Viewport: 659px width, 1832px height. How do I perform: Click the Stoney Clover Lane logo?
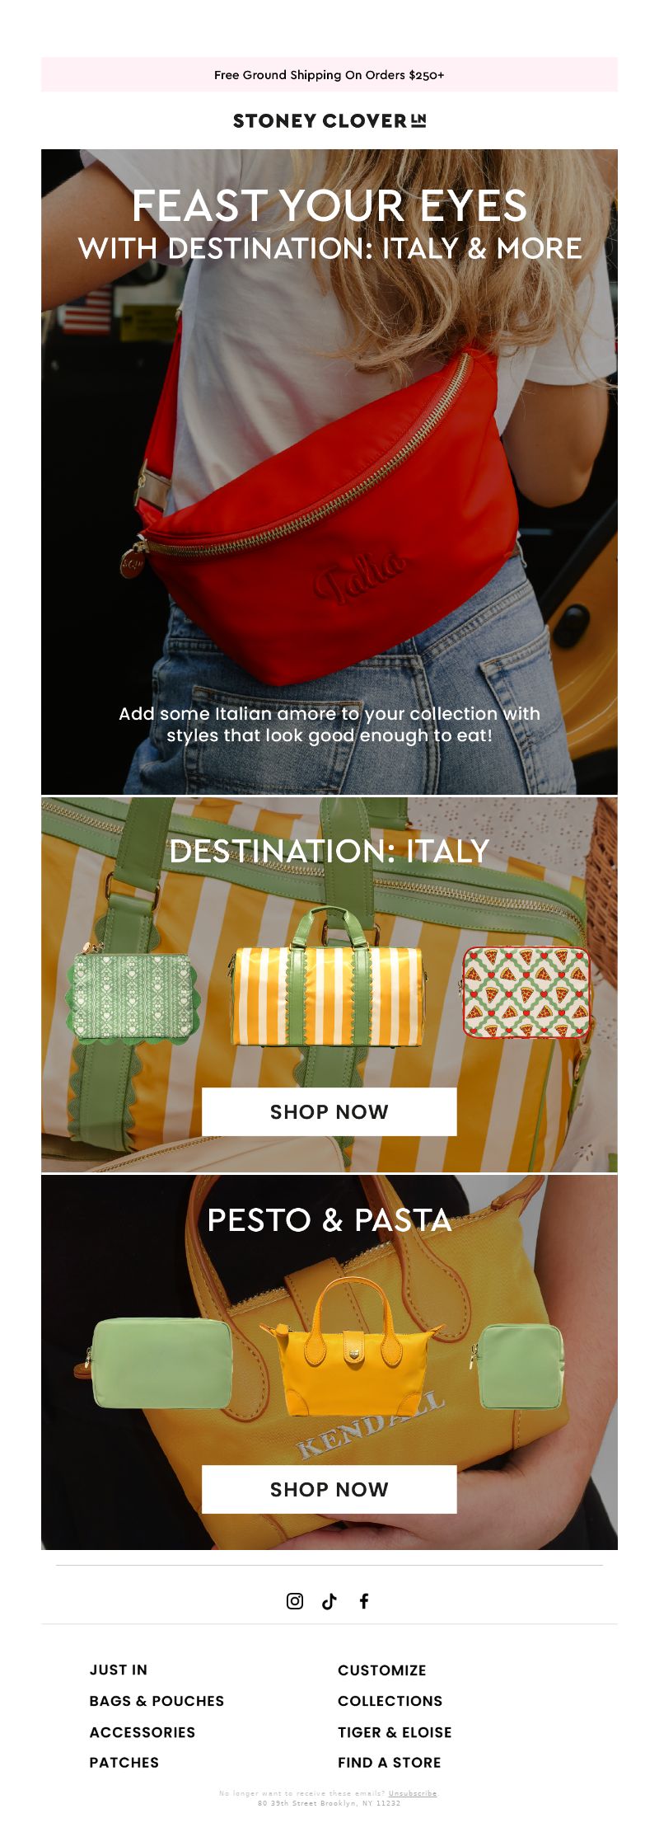329,120
